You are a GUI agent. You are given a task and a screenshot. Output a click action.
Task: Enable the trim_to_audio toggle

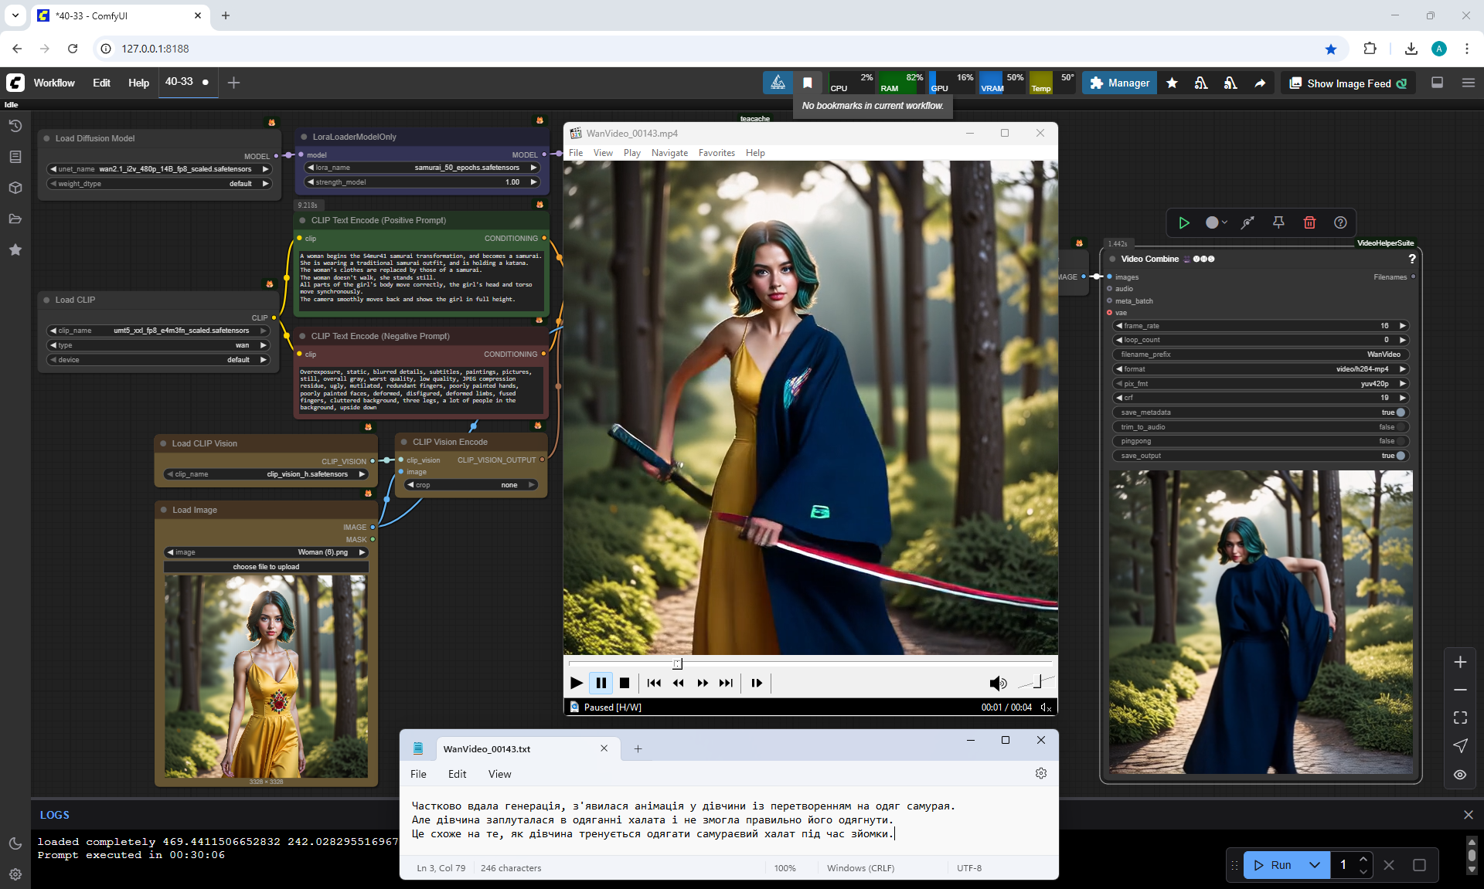pos(1400,427)
